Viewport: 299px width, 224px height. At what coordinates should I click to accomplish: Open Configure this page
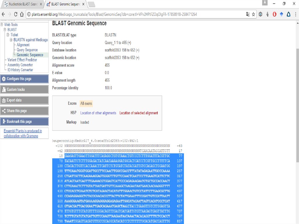point(24,79)
